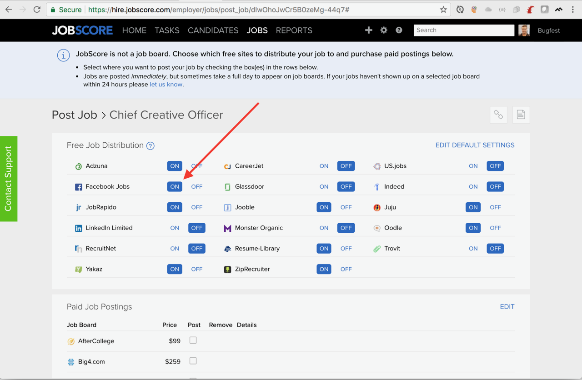The width and height of the screenshot is (582, 380).
Task: Click the Monster Organic logo icon
Action: coord(228,228)
